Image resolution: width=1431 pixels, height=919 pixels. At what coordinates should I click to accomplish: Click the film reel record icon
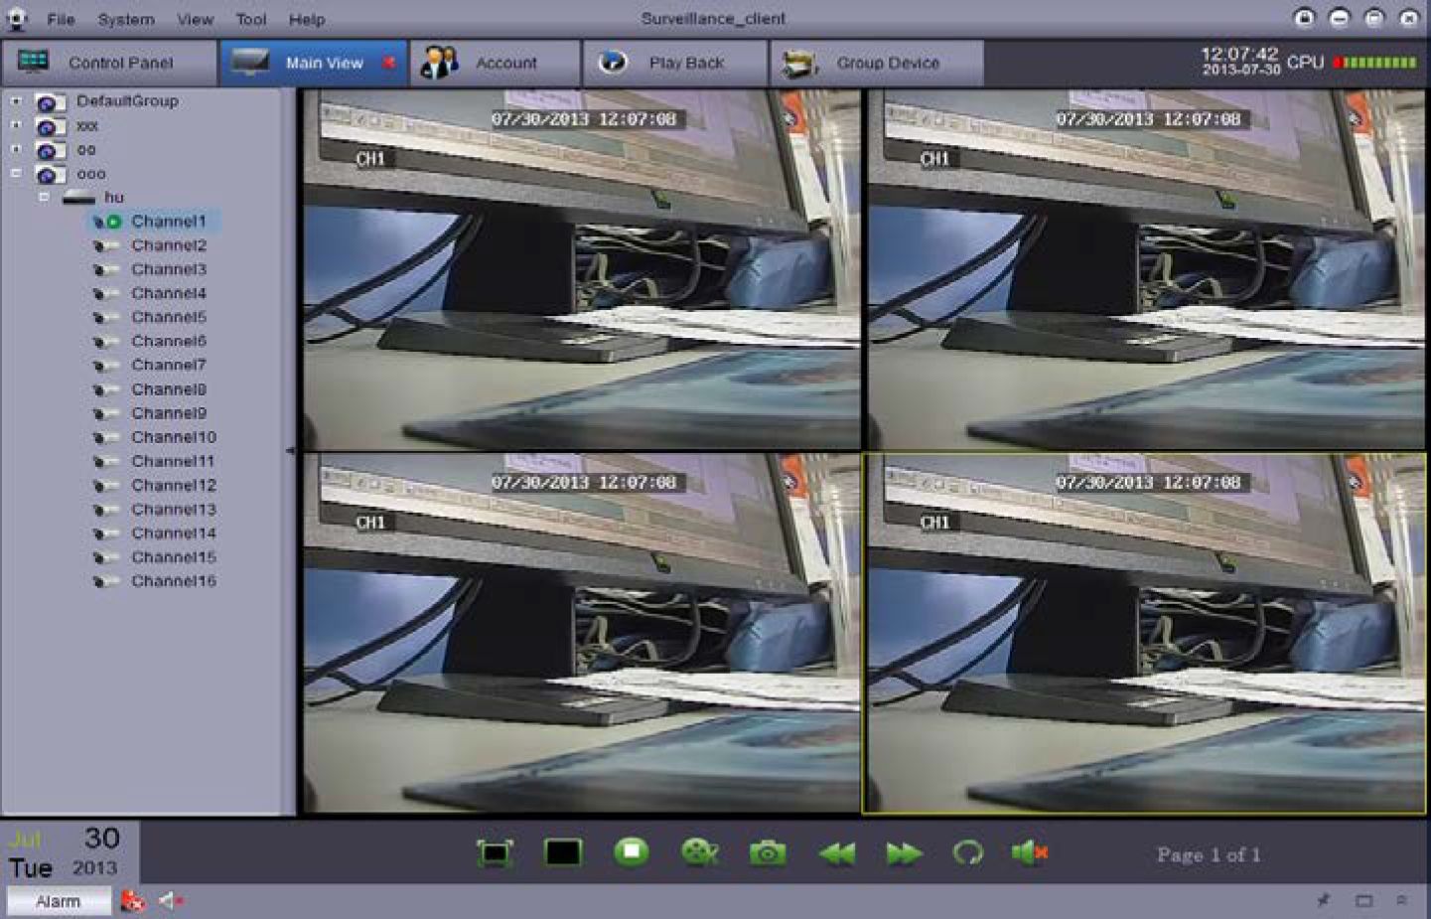point(700,852)
